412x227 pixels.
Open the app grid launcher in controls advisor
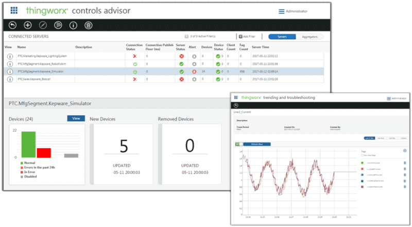click(x=14, y=10)
